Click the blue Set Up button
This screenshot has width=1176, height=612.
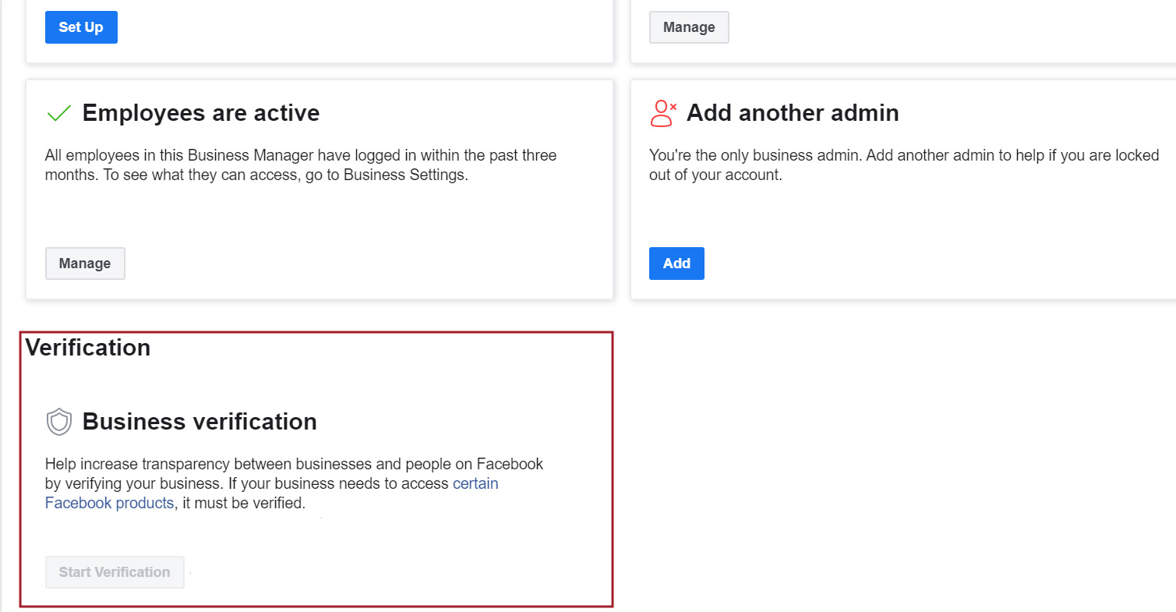tap(81, 27)
